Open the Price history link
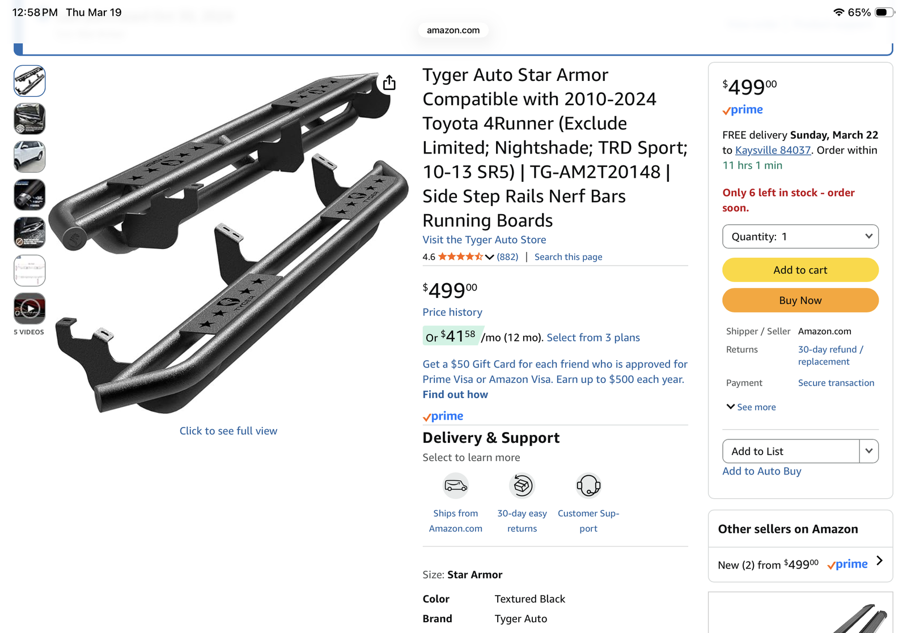 [x=452, y=312]
